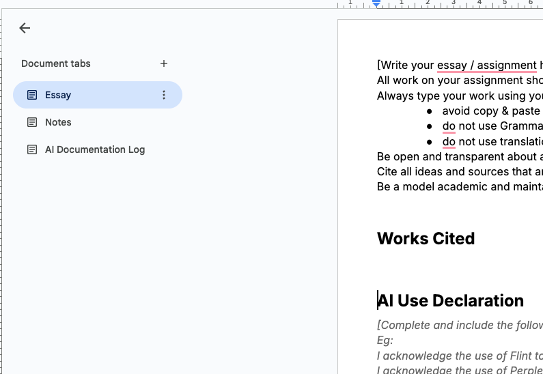
Task: Open the Essay tab three-dot options menu
Action: 164,95
